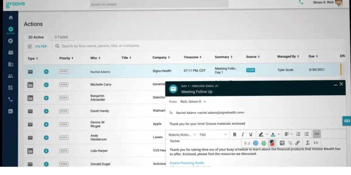Open the Filter options
Viewport: 351px width, 175px height.
(37, 46)
